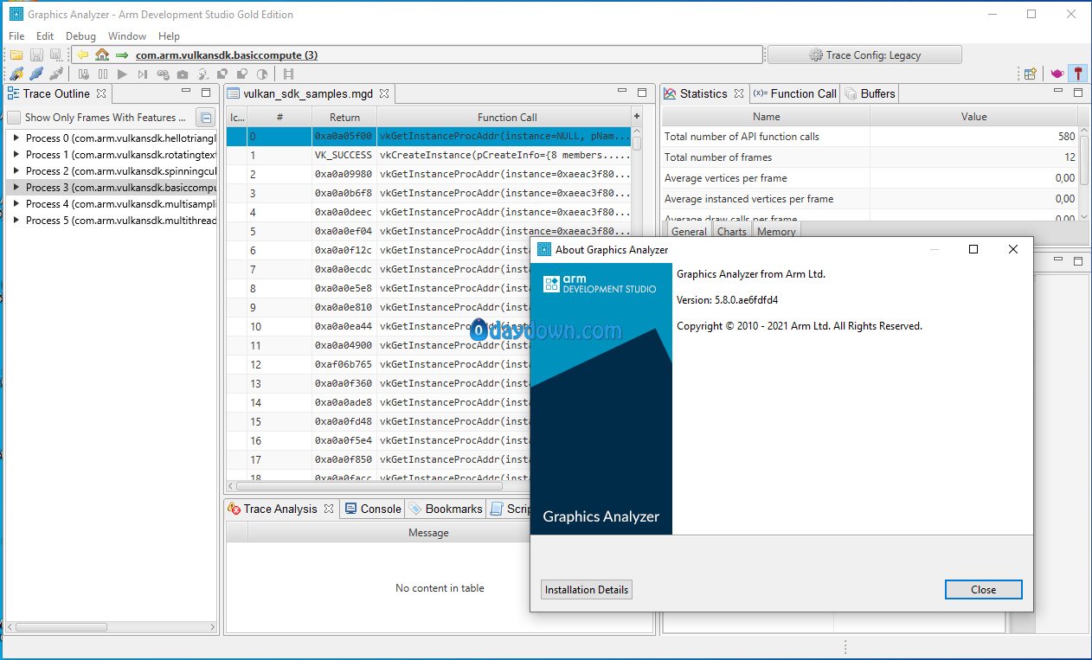The image size is (1092, 660).
Task: Click the Installation Details button
Action: [x=587, y=590]
